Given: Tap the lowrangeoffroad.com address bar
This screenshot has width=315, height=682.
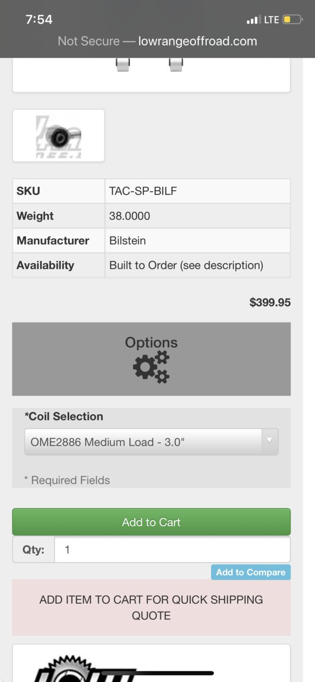Looking at the screenshot, I should (157, 41).
